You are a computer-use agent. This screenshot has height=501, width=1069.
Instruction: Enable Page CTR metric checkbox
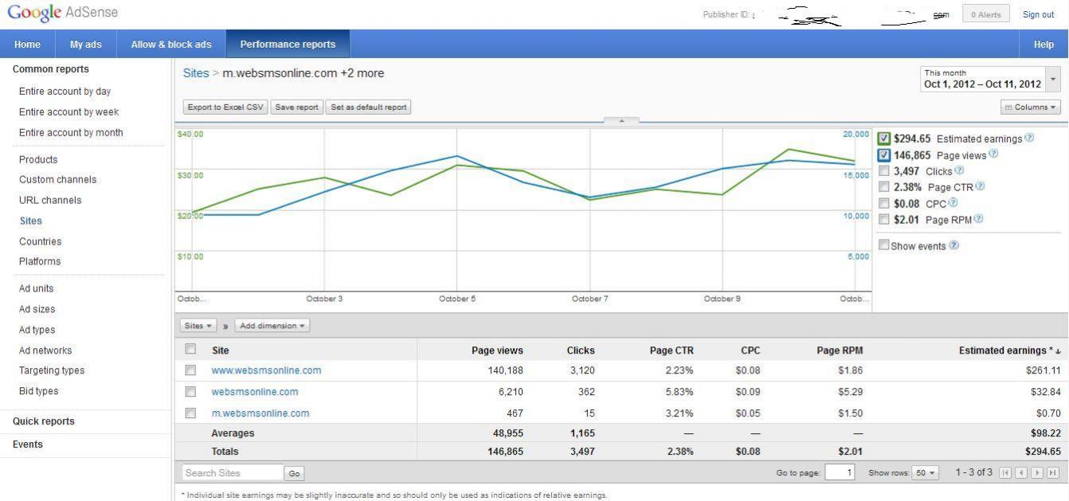coord(883,187)
